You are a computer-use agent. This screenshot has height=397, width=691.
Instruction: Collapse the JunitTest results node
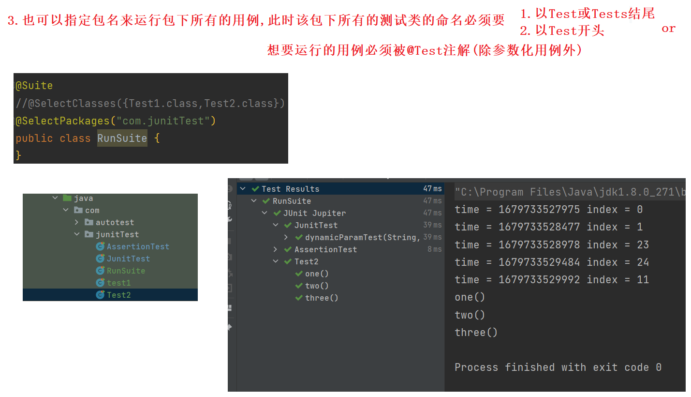pyautogui.click(x=276, y=225)
